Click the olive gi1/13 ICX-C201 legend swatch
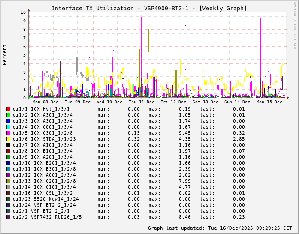 (x=8, y=181)
